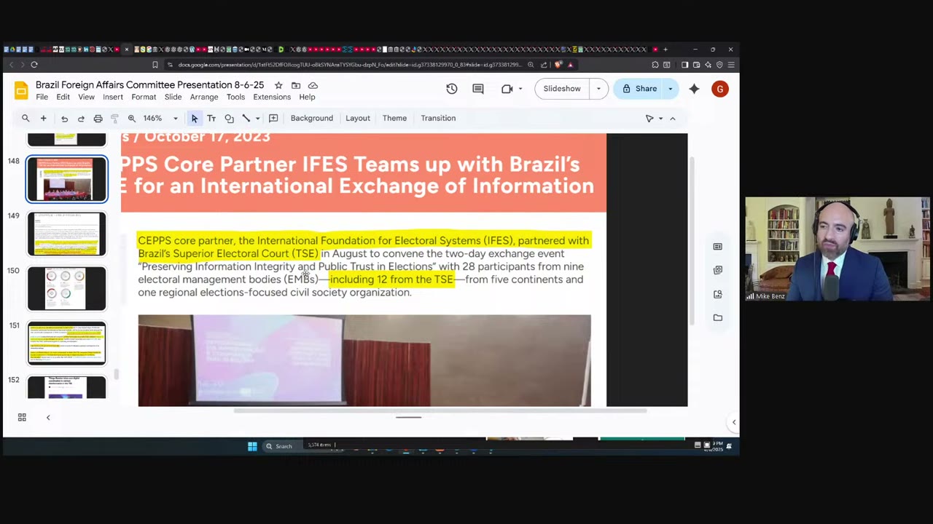The height and width of the screenshot is (524, 933).
Task: Expand the zoom level dropdown
Action: (175, 119)
